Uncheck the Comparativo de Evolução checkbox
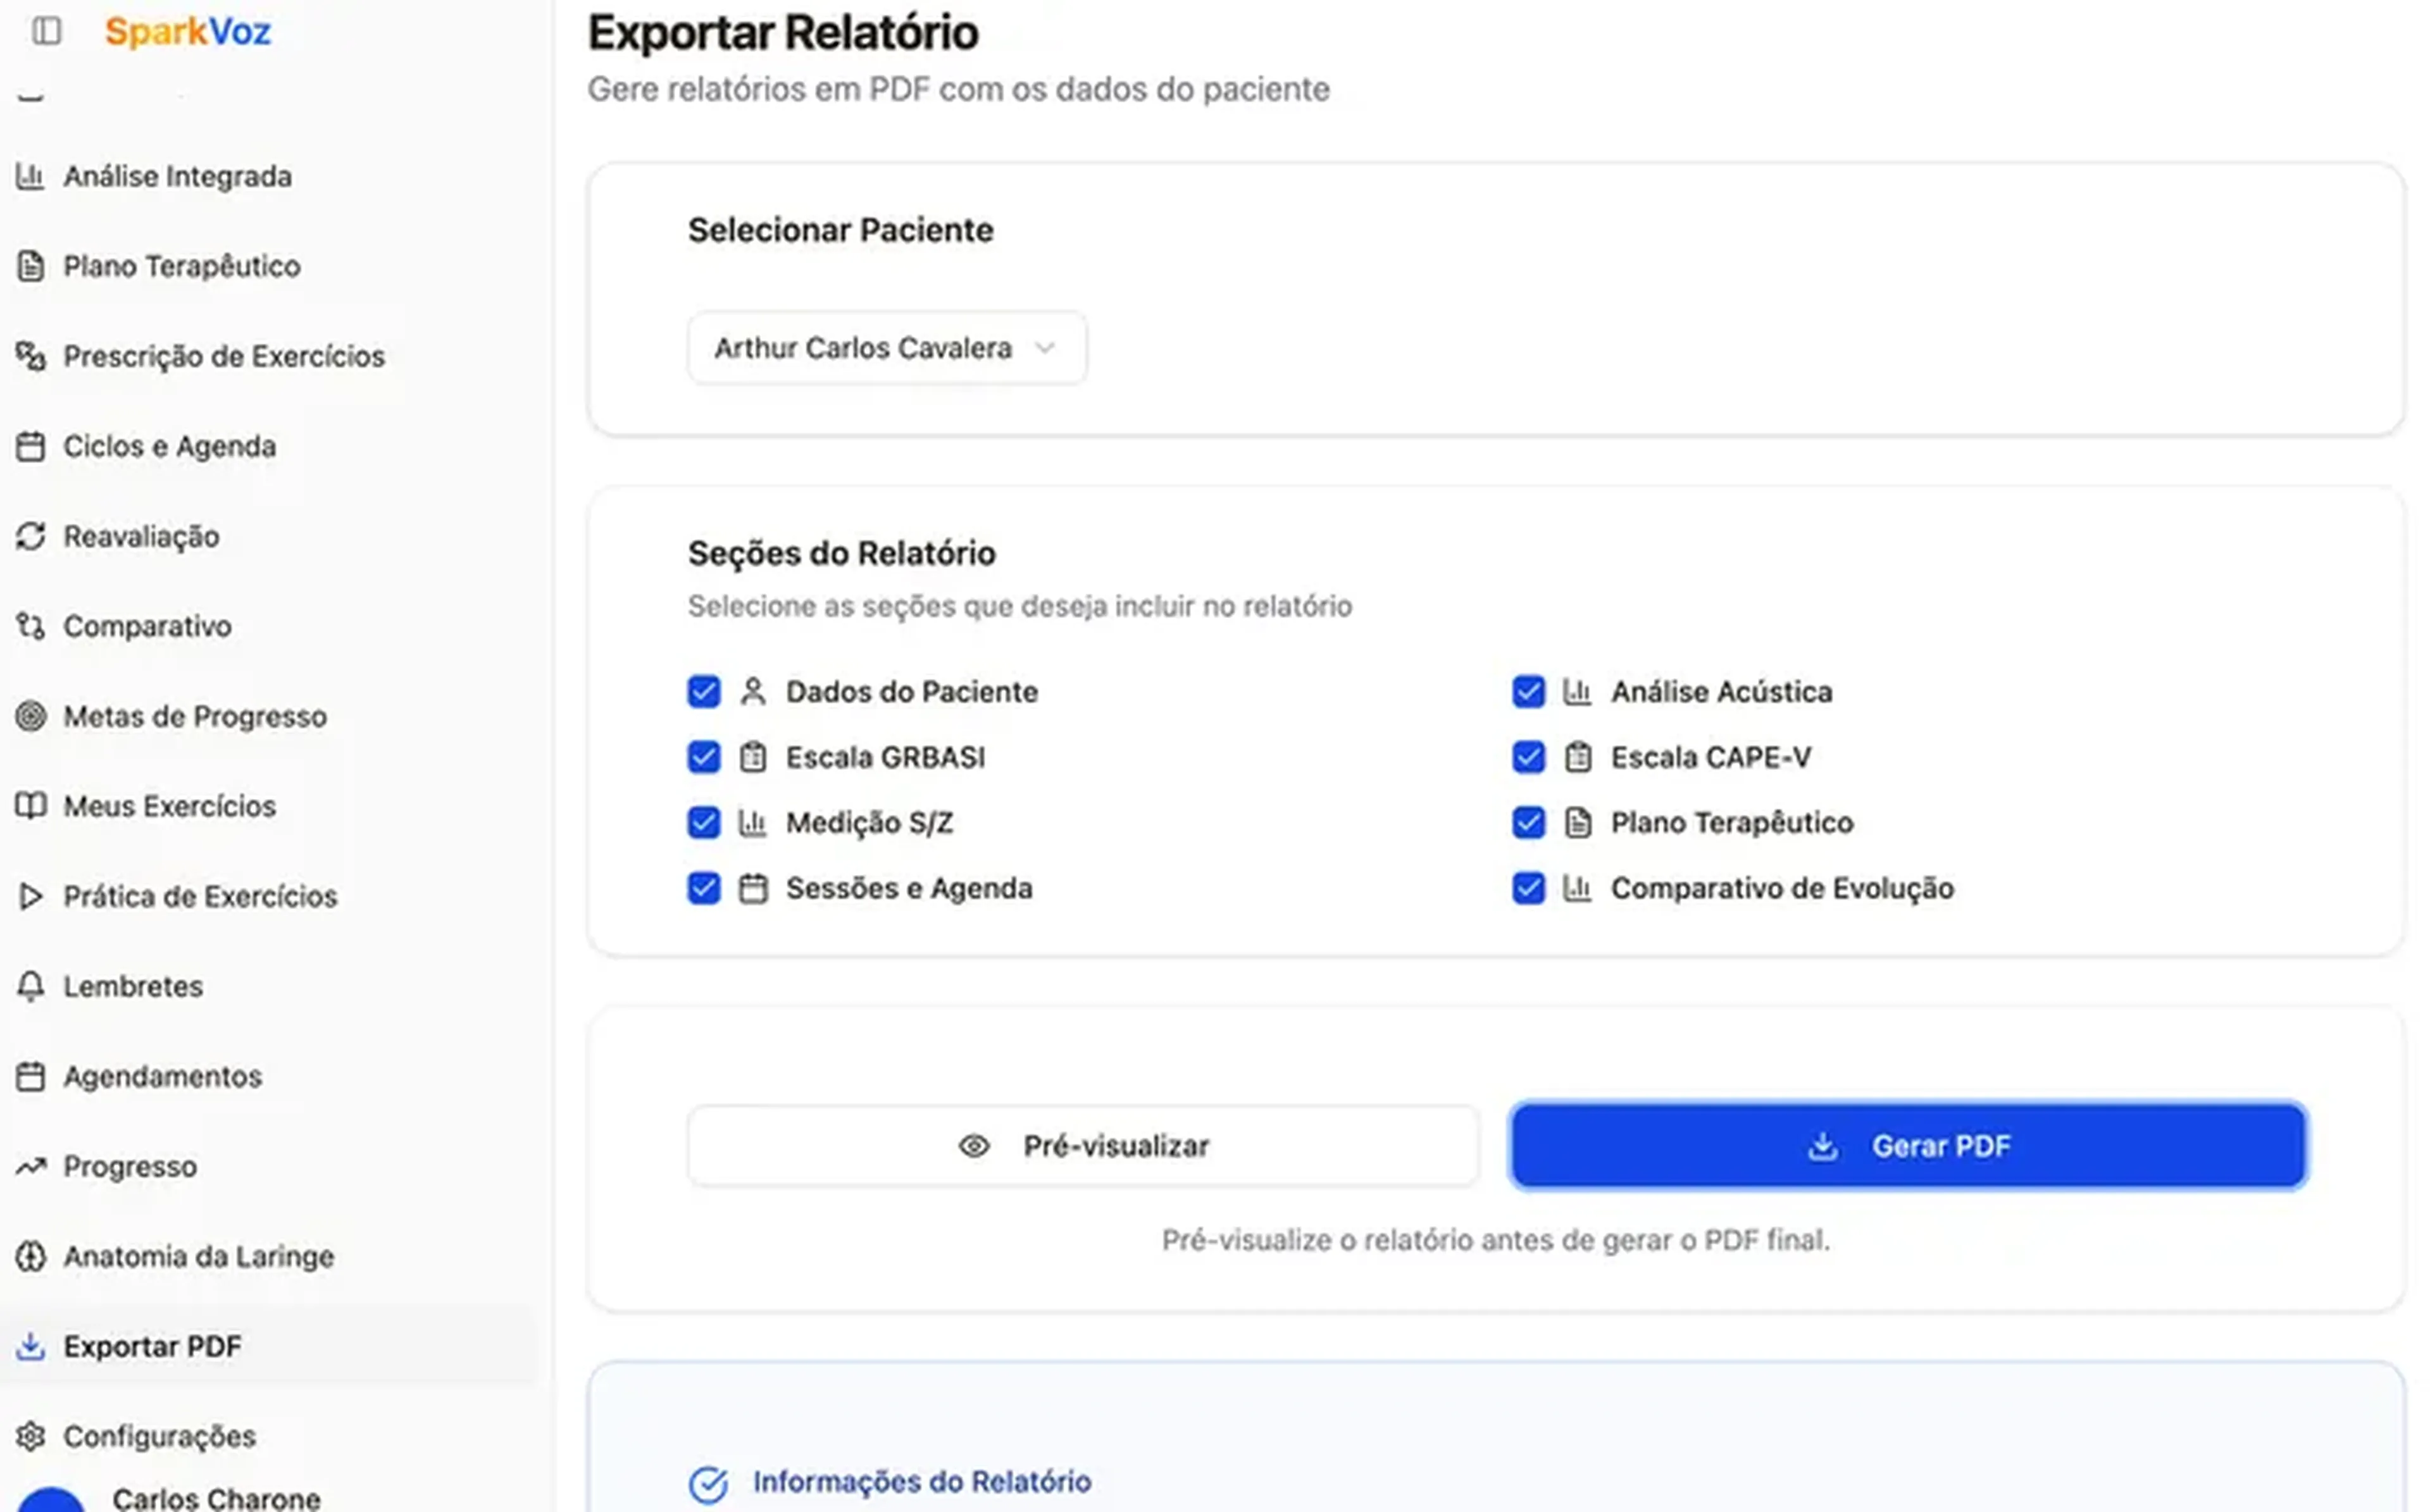This screenshot has width=2430, height=1512. tap(1528, 888)
